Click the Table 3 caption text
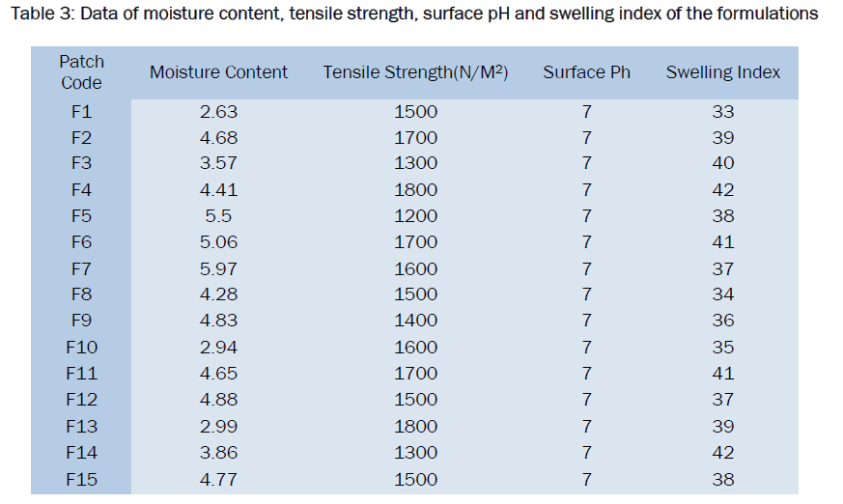Viewport: 843px width, 504px height. pos(414,14)
